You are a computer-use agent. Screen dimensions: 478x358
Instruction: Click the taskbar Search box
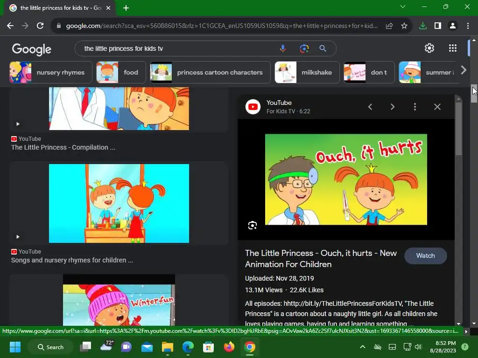coord(50,347)
